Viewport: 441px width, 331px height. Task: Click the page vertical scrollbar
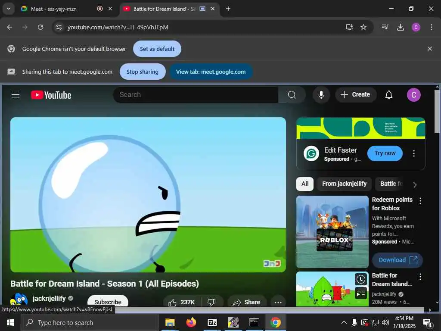[437, 111]
